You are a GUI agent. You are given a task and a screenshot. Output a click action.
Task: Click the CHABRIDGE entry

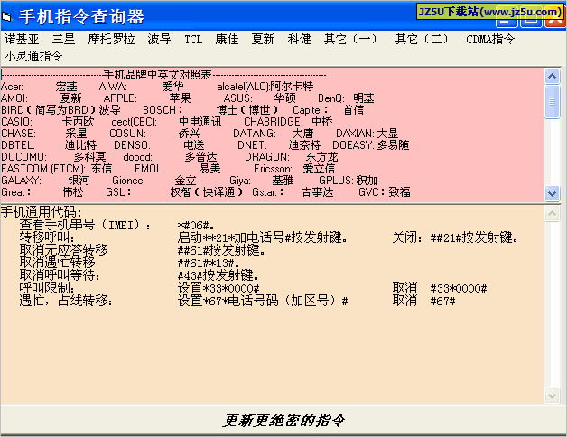click(x=288, y=122)
